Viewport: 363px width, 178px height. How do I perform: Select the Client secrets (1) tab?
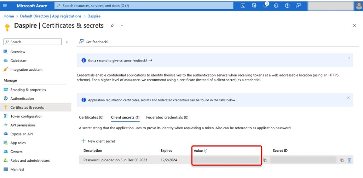point(125,117)
